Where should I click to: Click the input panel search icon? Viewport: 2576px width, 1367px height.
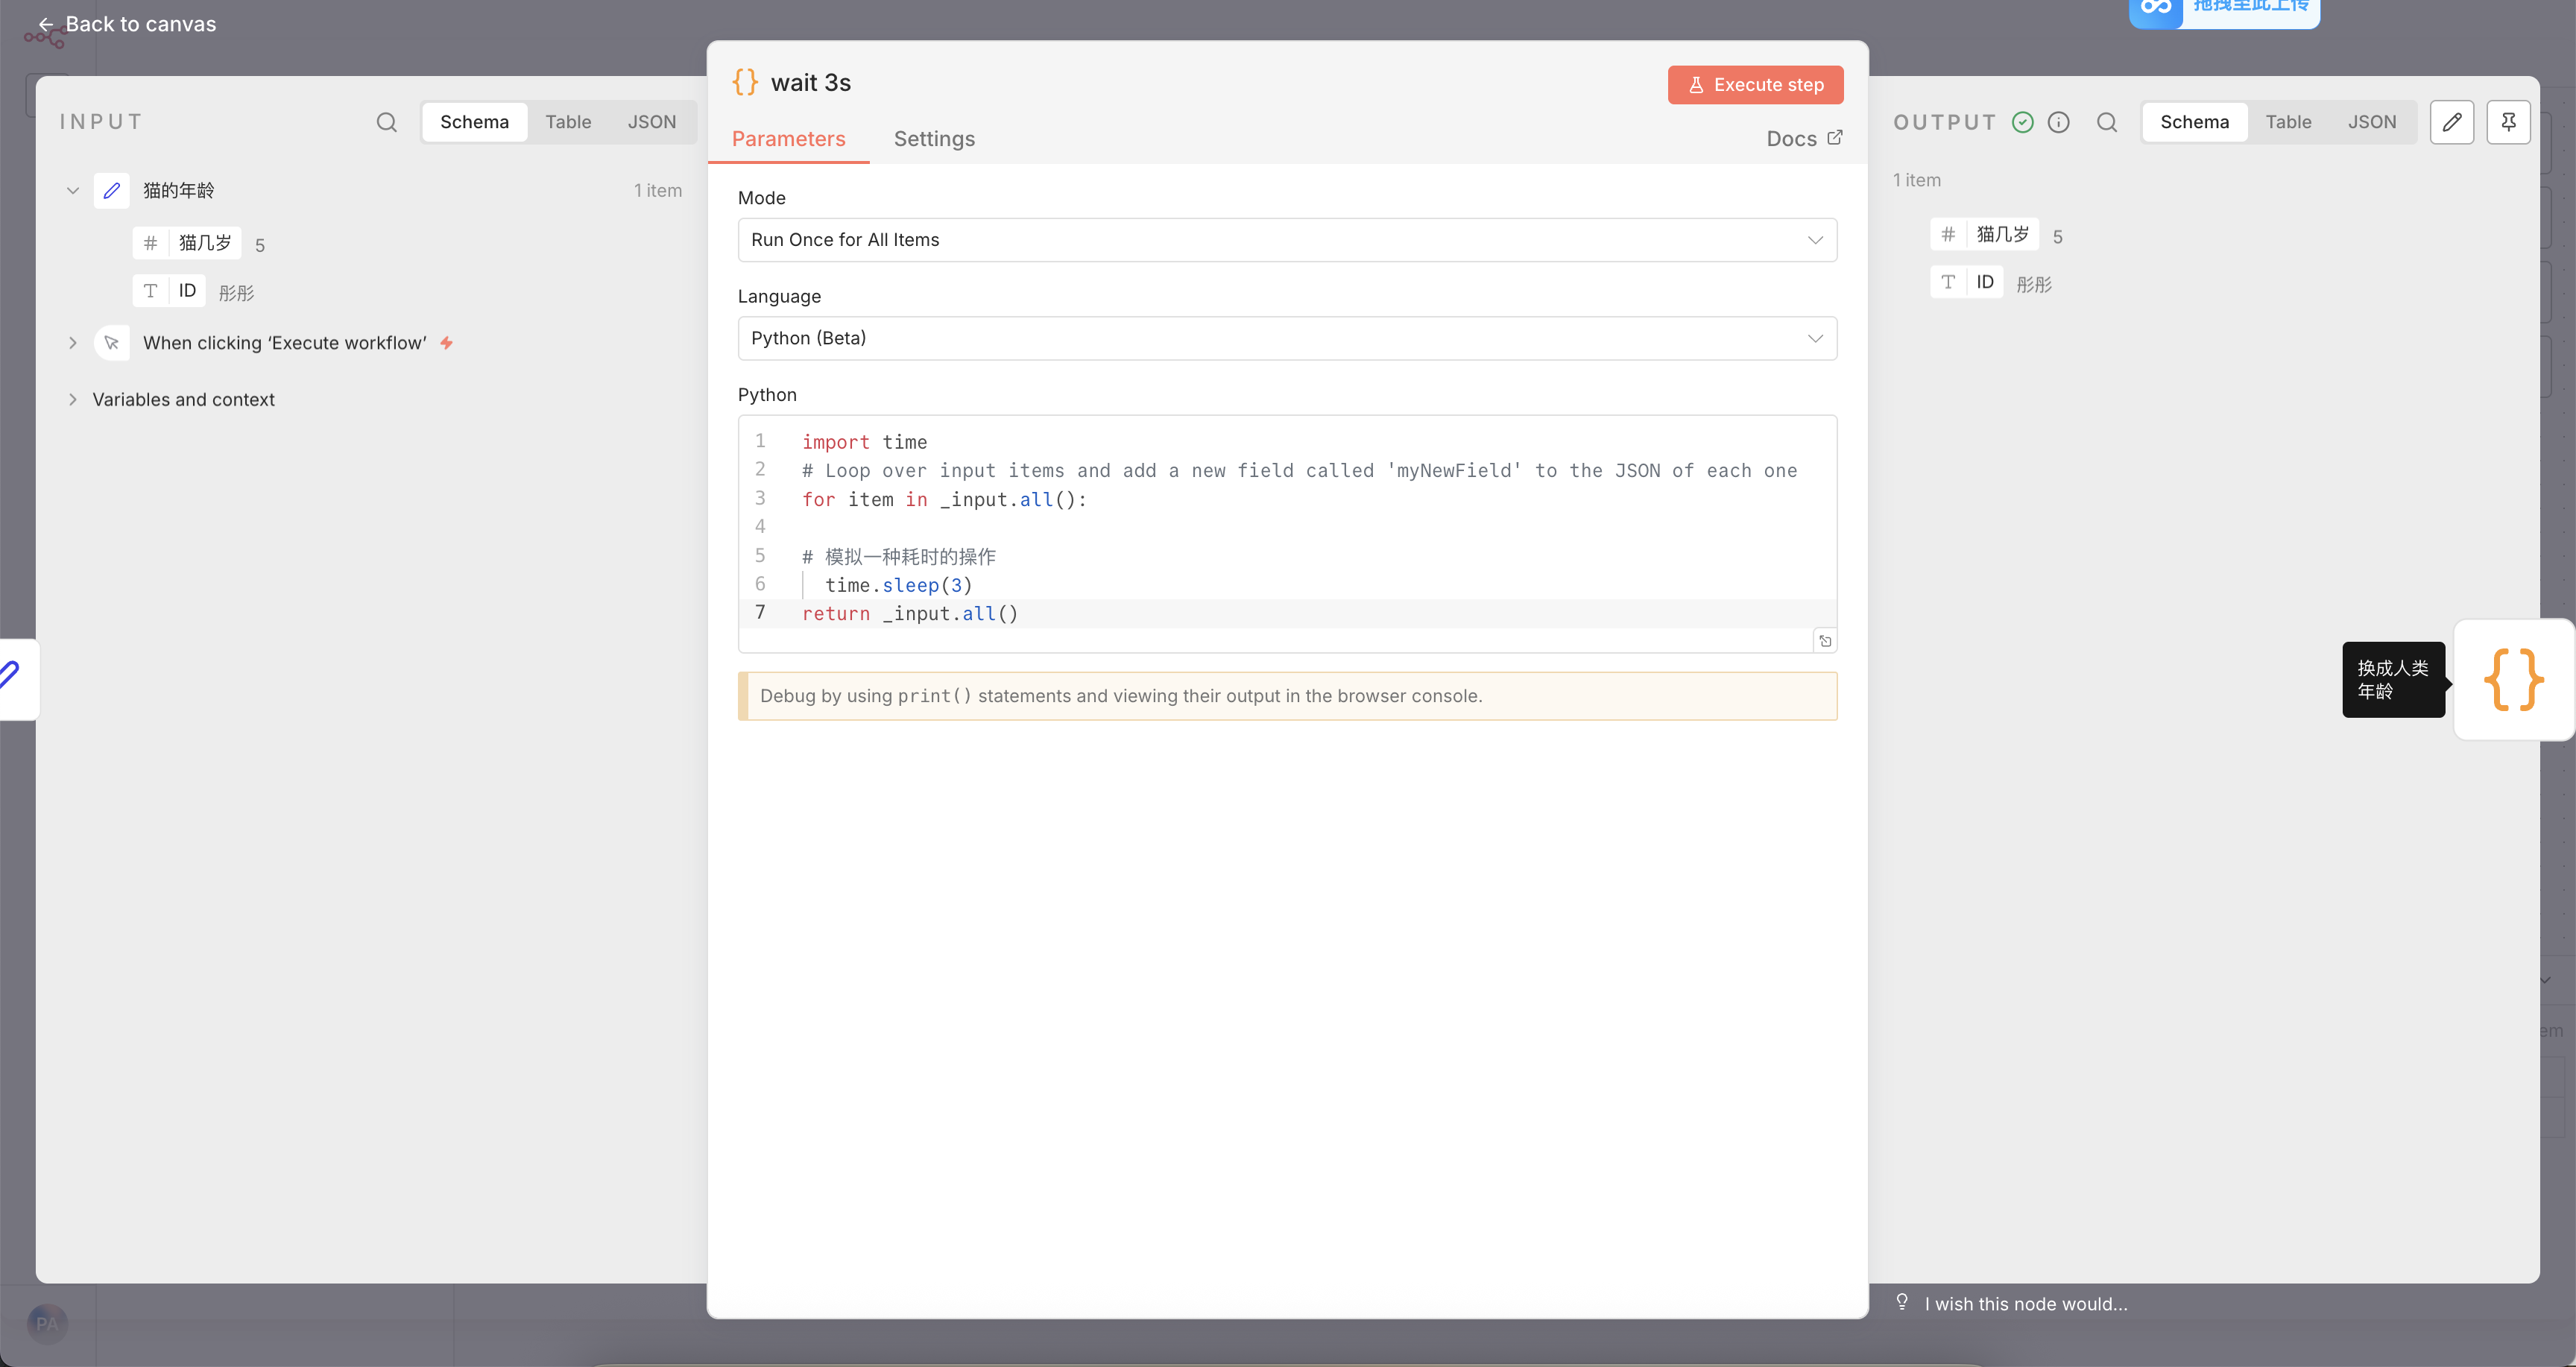point(386,122)
